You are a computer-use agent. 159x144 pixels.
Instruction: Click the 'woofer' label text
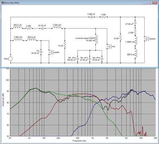click(x=56, y=52)
